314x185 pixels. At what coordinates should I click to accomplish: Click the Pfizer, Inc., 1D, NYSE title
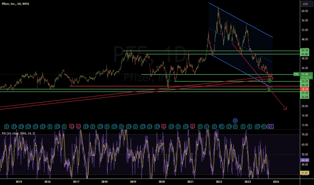click(15, 4)
